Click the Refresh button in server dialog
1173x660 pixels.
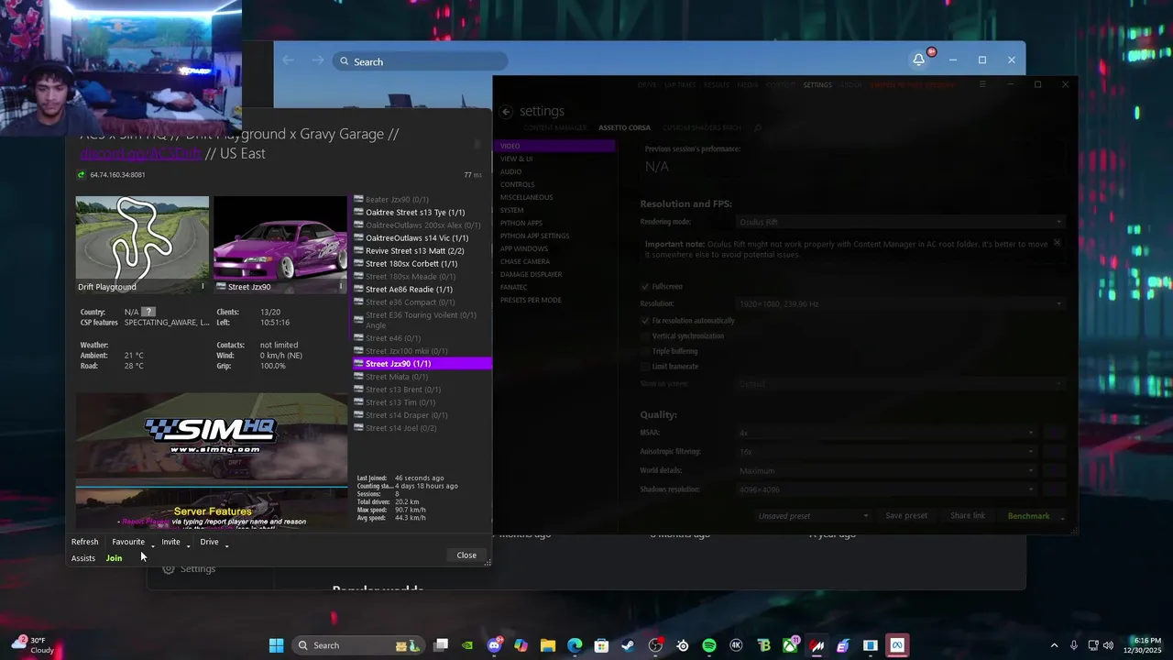pyautogui.click(x=84, y=542)
